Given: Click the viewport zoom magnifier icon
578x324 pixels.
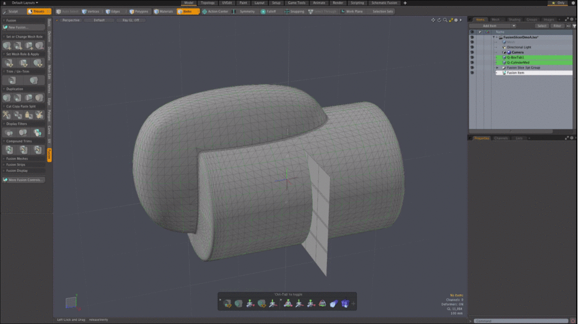Looking at the screenshot, I should [445, 20].
